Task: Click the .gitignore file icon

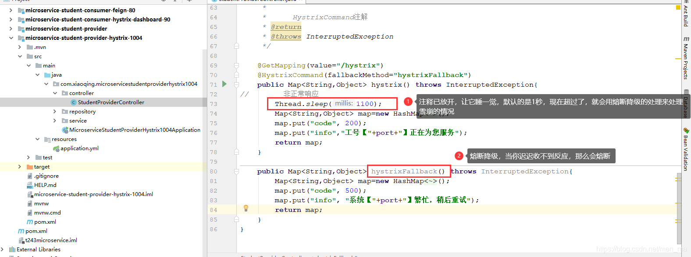Action: point(30,176)
